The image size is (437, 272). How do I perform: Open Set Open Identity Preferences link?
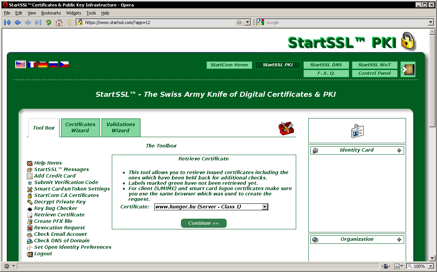point(73,247)
